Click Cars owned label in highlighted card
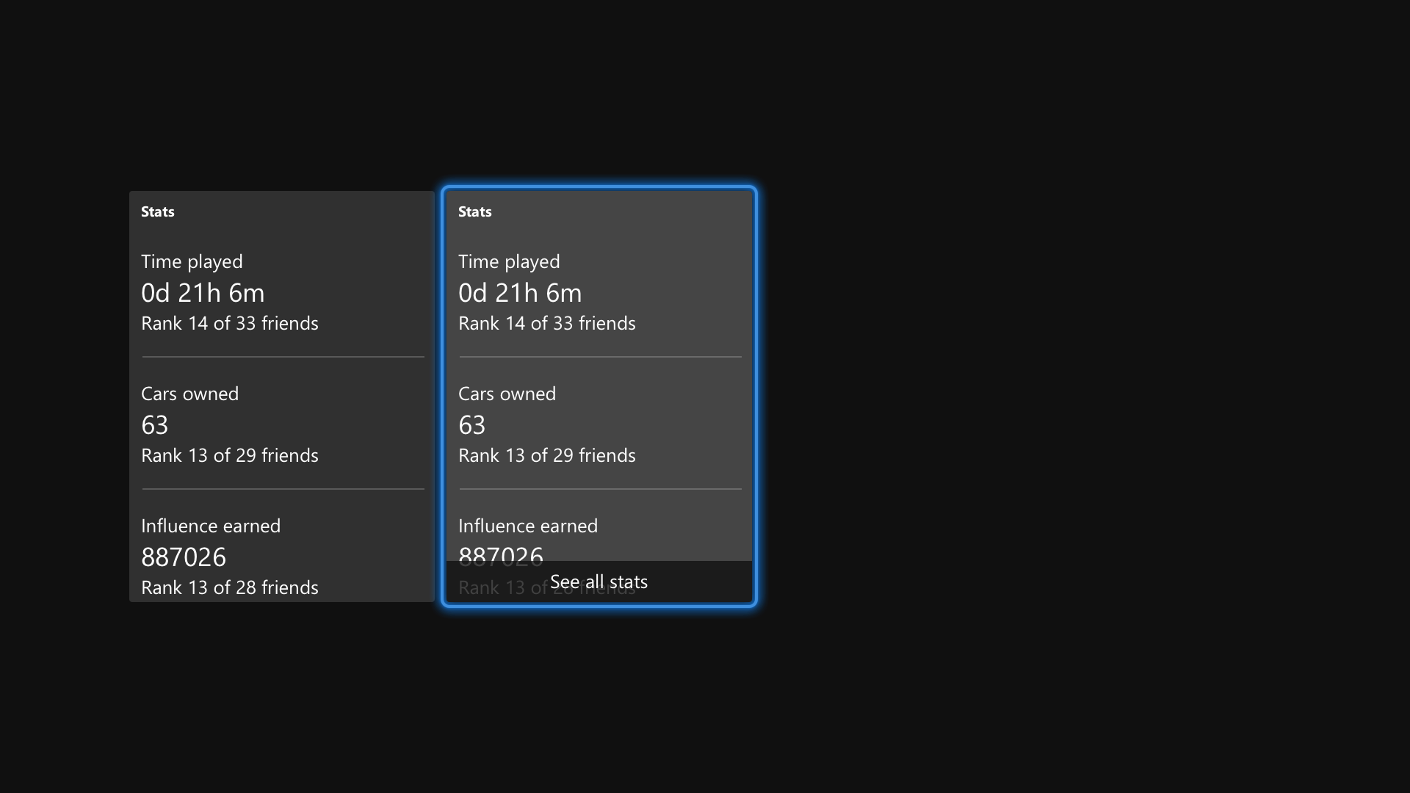 (x=507, y=394)
